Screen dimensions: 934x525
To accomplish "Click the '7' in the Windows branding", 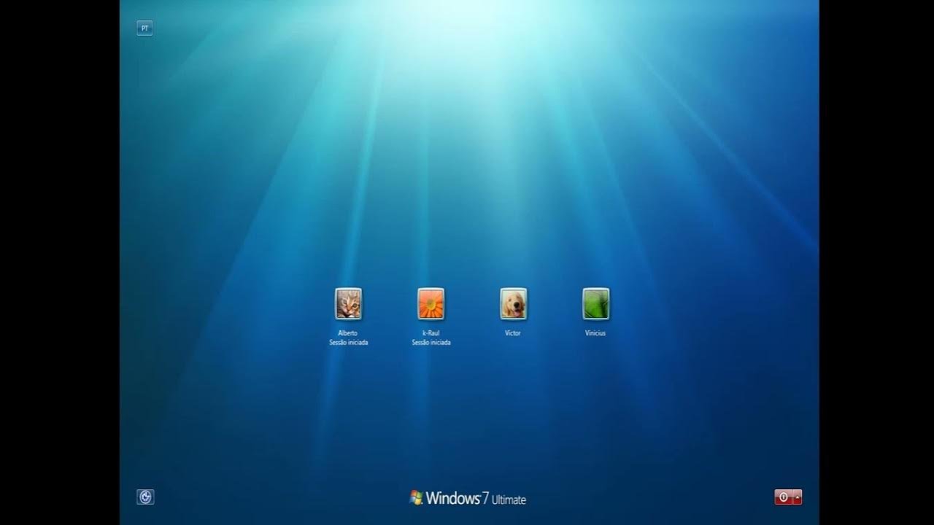I will [x=485, y=499].
